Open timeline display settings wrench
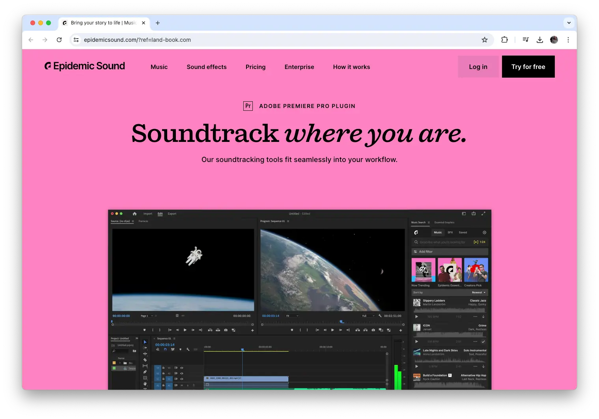 click(188, 349)
